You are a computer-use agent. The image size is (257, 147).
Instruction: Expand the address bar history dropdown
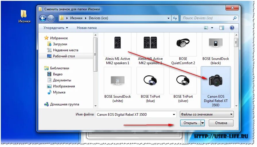168,18
